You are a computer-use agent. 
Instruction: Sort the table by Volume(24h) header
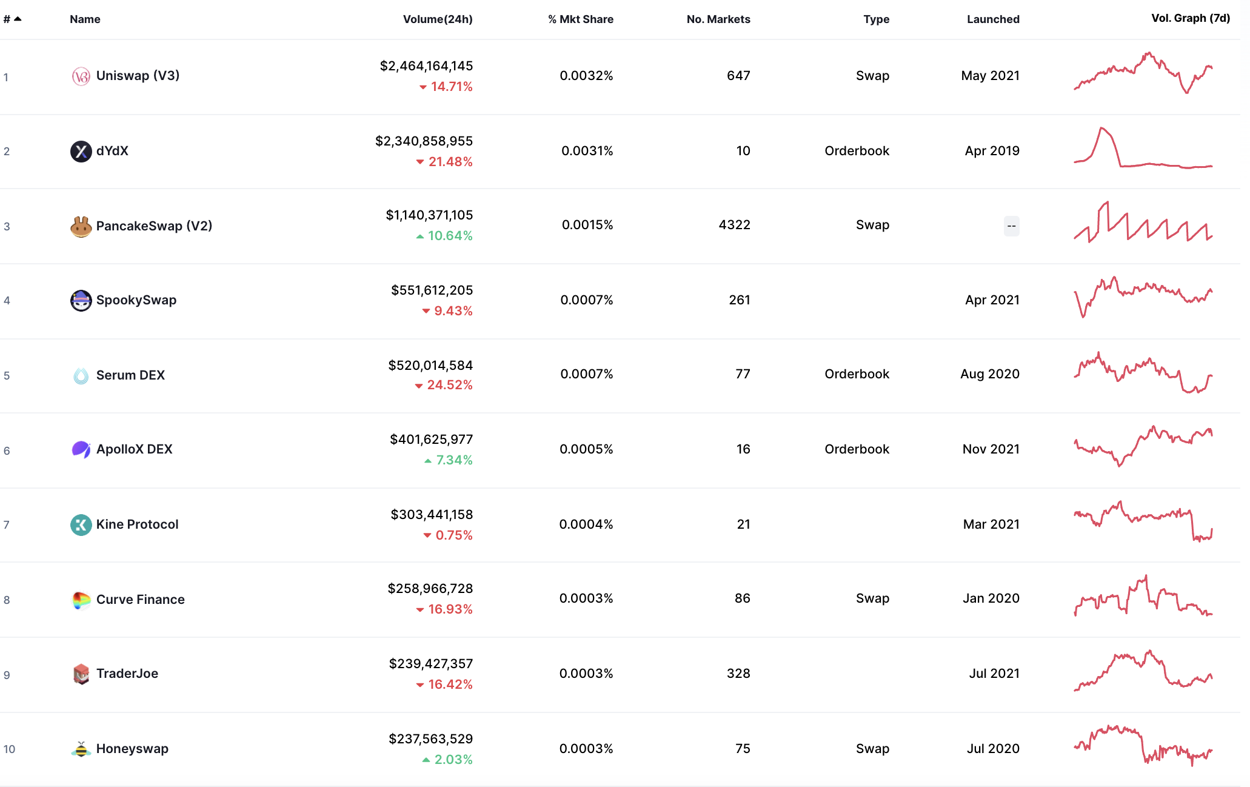[438, 19]
